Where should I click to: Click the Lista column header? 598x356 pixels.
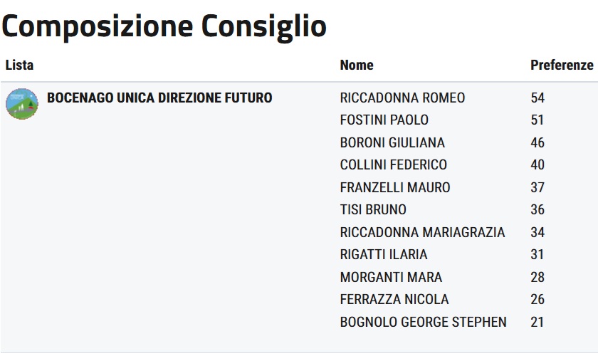click(x=19, y=65)
